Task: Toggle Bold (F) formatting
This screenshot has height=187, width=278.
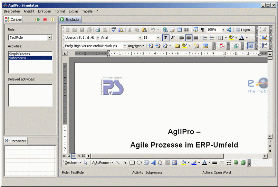Action: [x=166, y=38]
